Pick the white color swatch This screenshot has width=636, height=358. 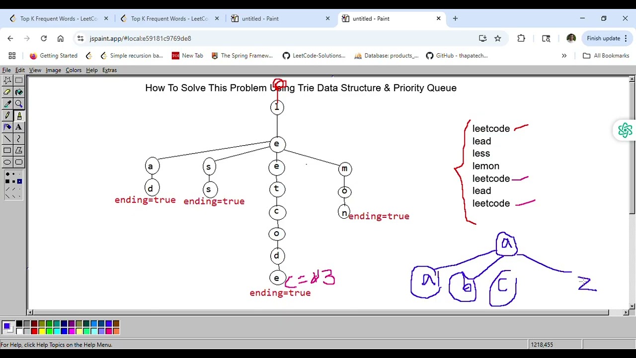click(x=19, y=331)
